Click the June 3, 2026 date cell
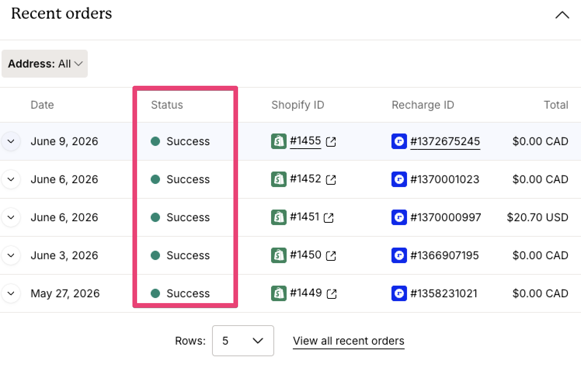Image resolution: width=581 pixels, height=371 pixels. tap(64, 255)
